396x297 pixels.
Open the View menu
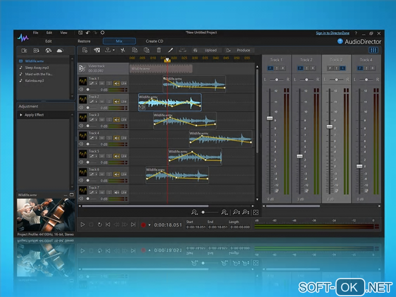pyautogui.click(x=64, y=33)
